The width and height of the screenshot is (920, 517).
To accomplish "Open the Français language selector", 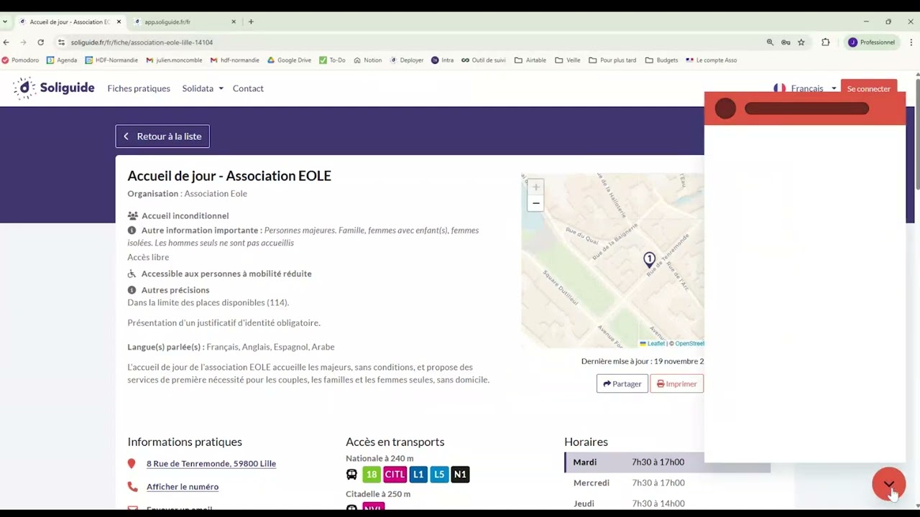I will 805,88.
